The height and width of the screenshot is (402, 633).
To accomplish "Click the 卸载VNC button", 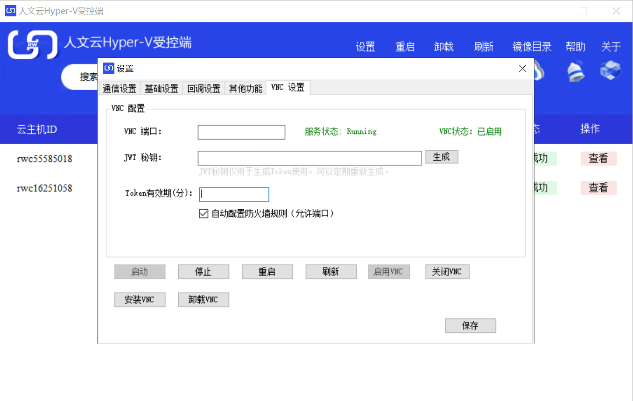I will pyautogui.click(x=204, y=300).
